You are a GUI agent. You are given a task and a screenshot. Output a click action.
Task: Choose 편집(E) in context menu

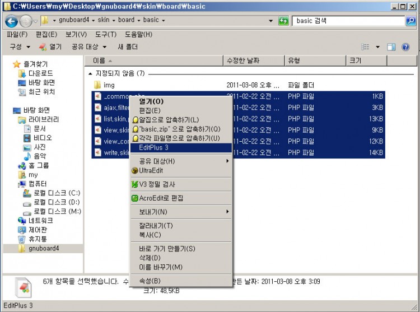pos(181,110)
